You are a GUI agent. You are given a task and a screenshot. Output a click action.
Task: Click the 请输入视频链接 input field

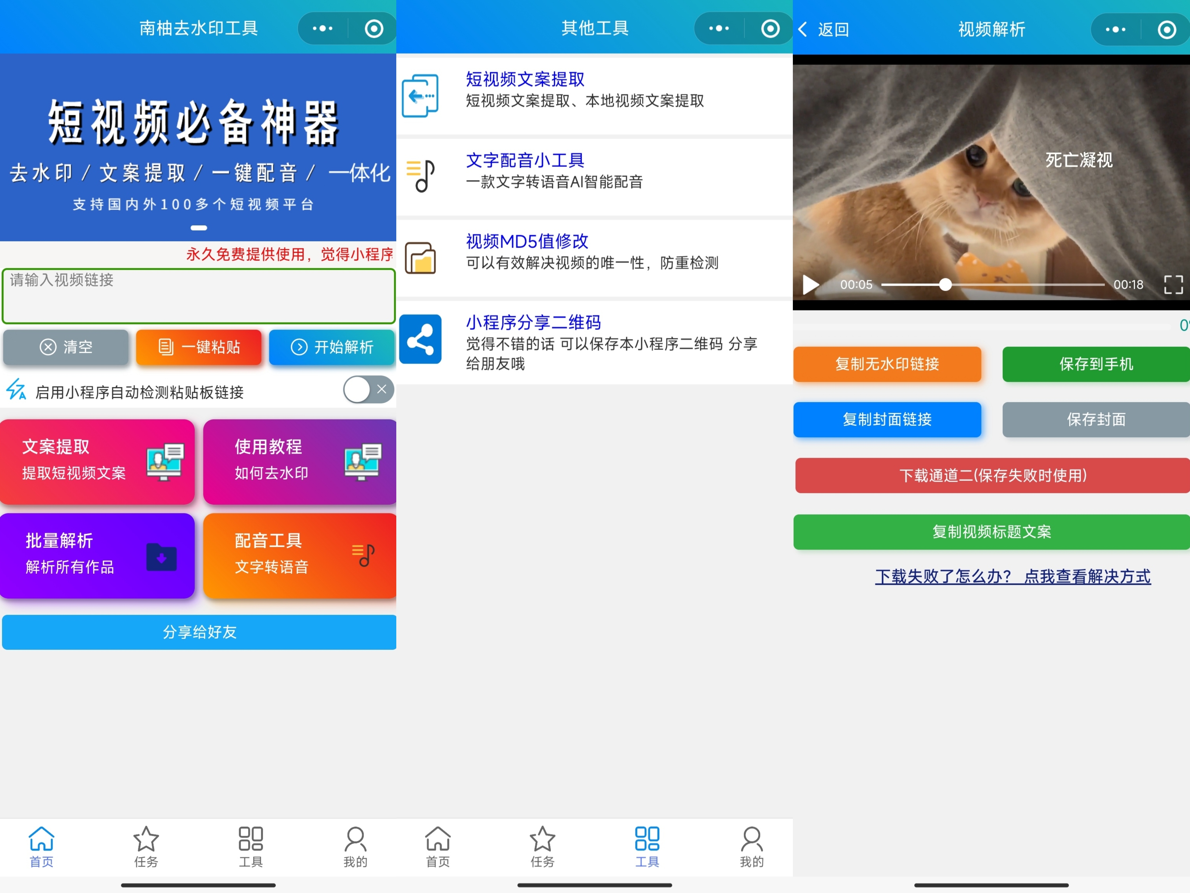(198, 296)
